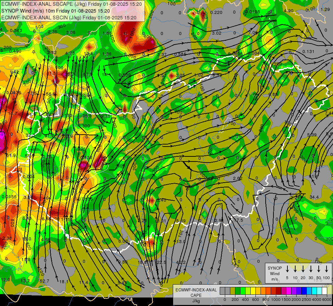This screenshot has height=306, width=333.
Task: Click the '6000' tick label under color bar
Action: [x=327, y=300]
